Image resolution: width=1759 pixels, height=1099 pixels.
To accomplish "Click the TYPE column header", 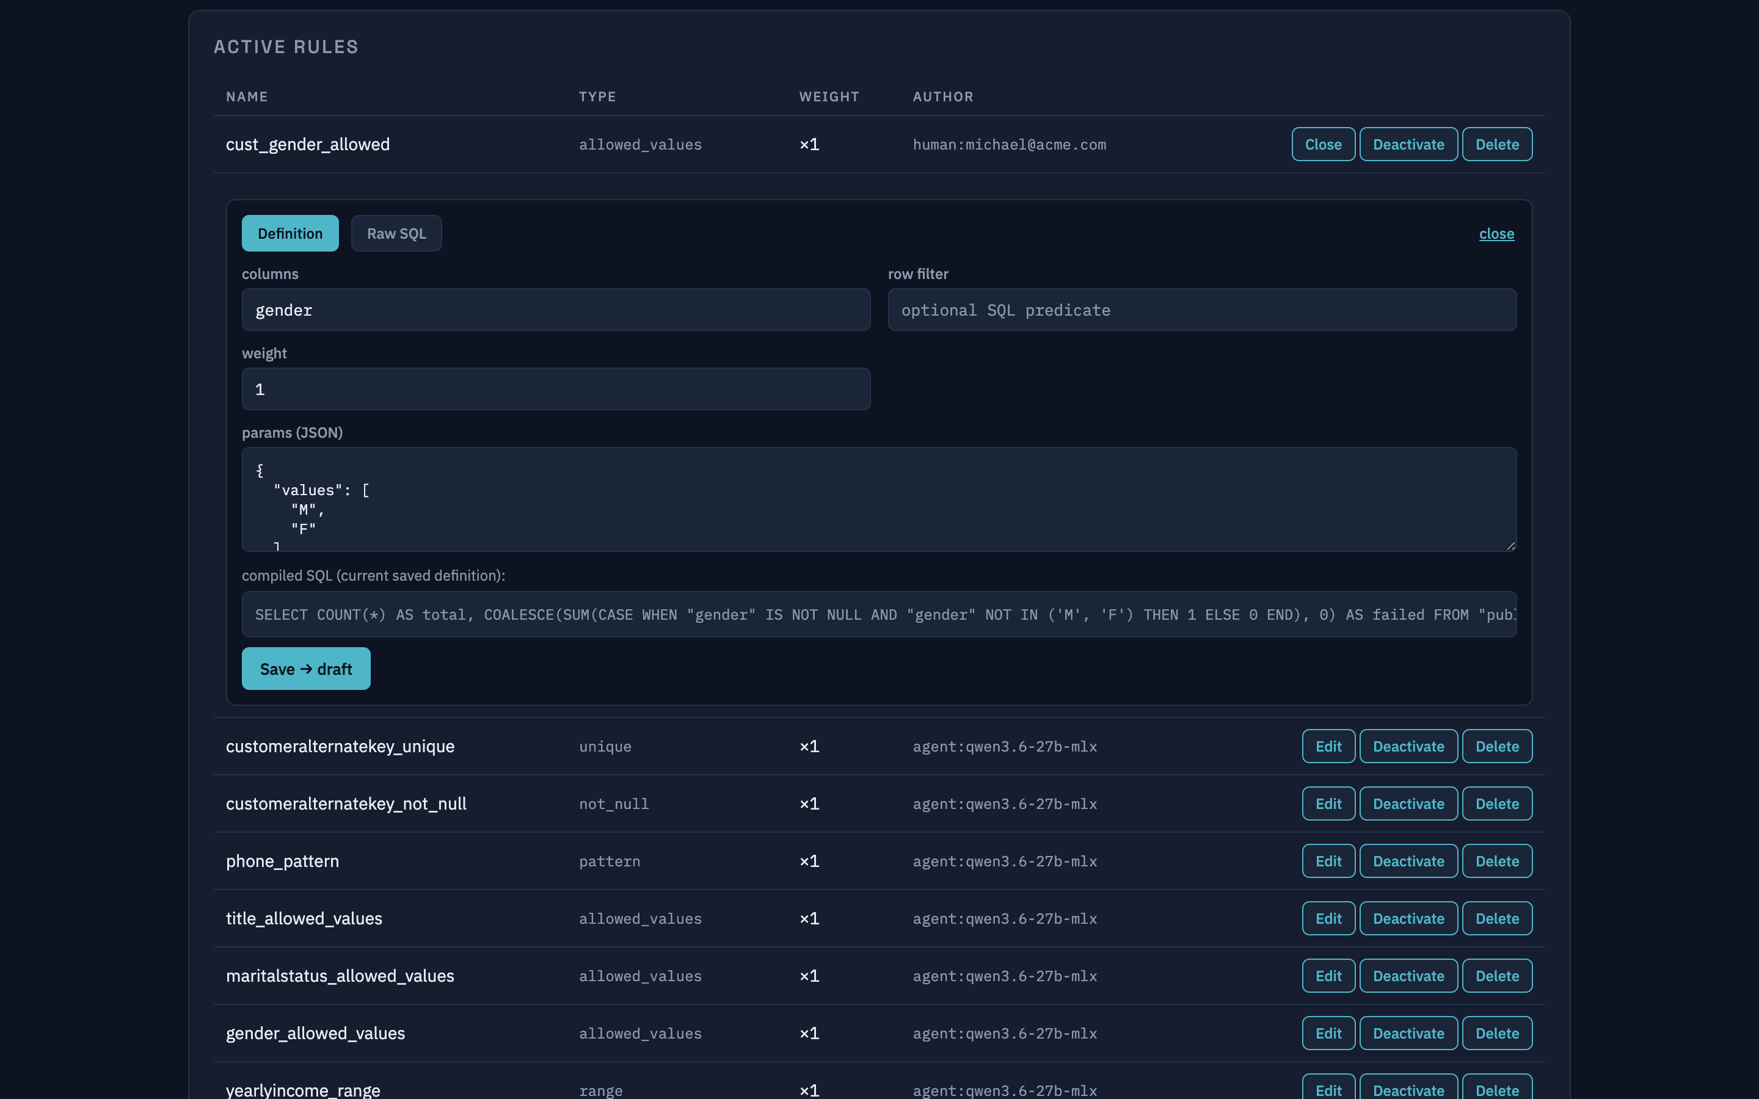I will pyautogui.click(x=597, y=96).
